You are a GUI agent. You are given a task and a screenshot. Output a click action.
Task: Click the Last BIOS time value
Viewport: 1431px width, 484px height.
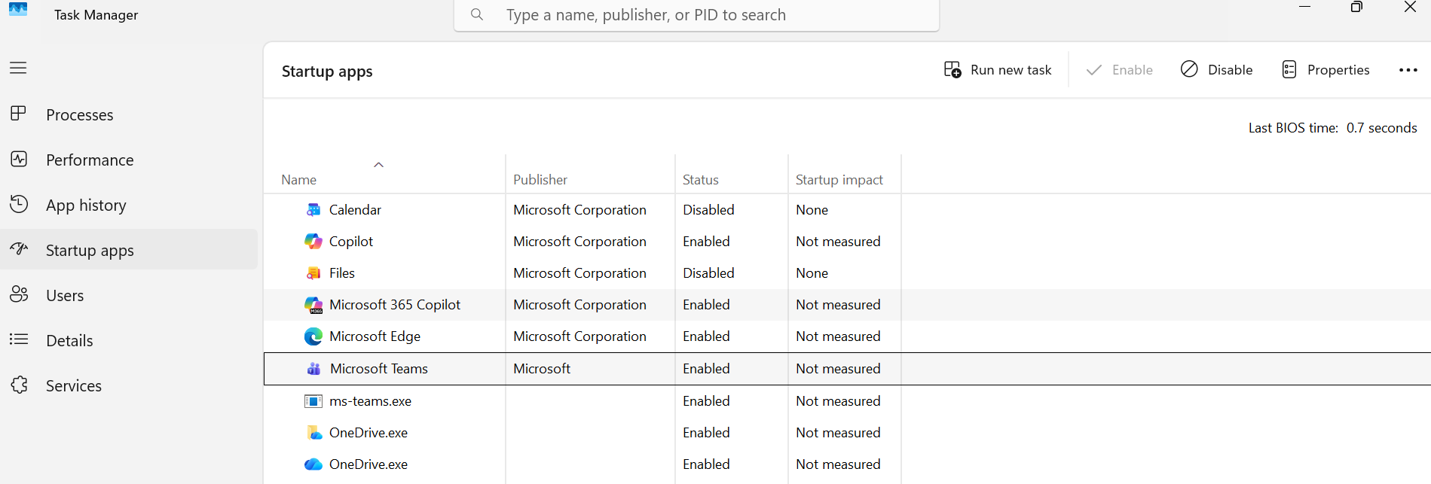pyautogui.click(x=1381, y=128)
